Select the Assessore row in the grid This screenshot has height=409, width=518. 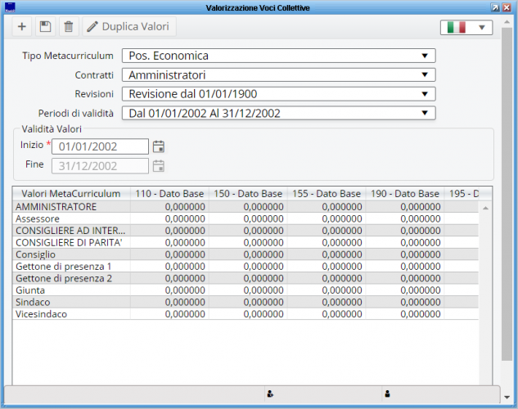point(38,218)
